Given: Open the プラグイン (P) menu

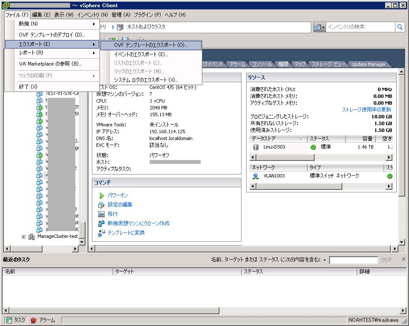Looking at the screenshot, I should click(148, 15).
